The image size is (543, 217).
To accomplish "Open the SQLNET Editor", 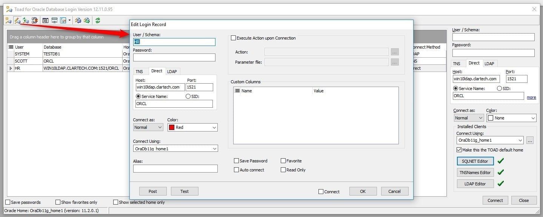I will click(x=475, y=161).
